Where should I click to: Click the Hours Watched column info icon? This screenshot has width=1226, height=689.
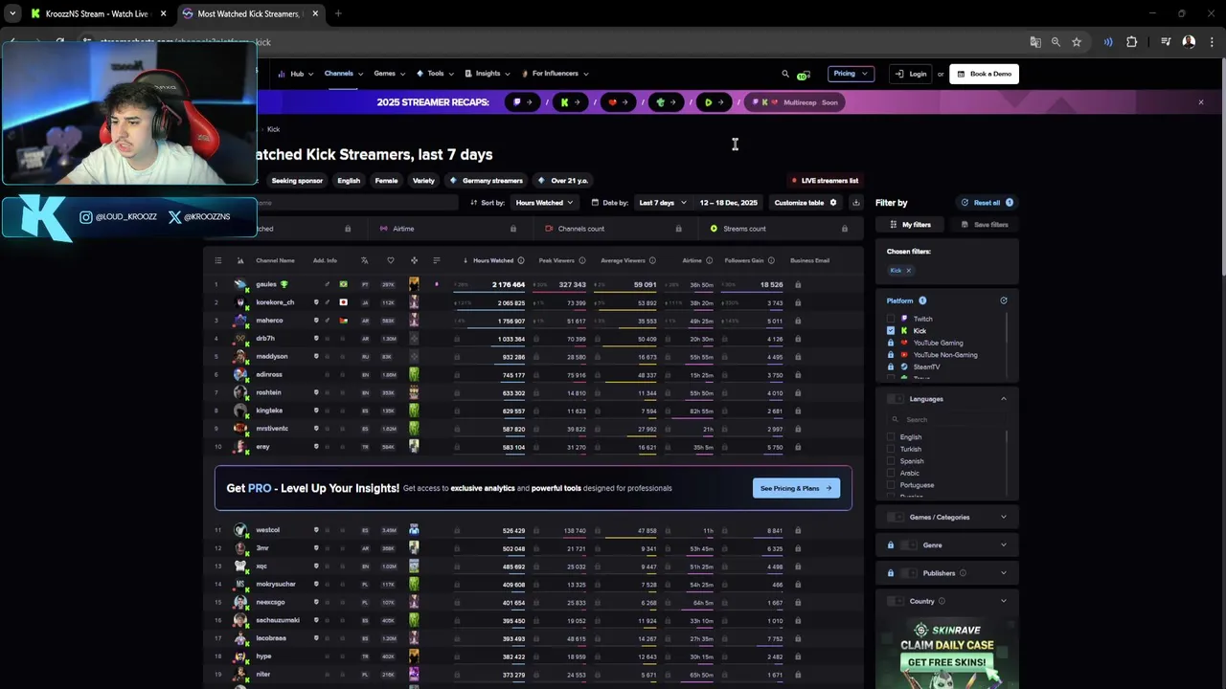521,260
